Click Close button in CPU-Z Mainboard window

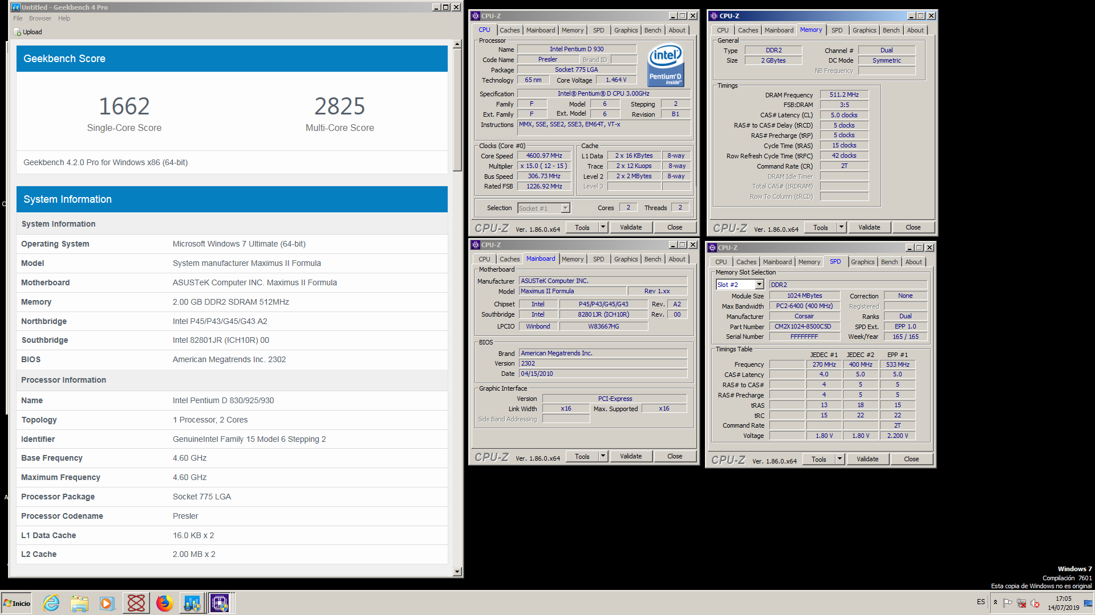[675, 456]
